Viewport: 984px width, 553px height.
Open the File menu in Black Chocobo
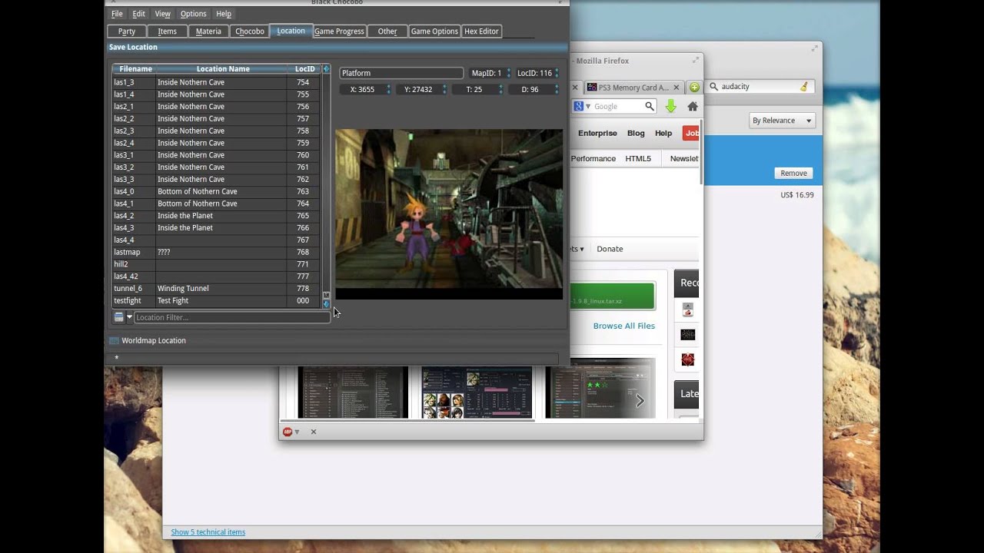pyautogui.click(x=117, y=14)
